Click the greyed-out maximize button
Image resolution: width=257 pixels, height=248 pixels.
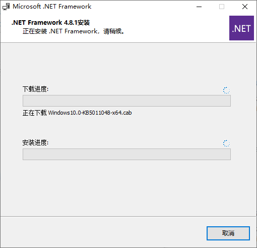(222, 7)
